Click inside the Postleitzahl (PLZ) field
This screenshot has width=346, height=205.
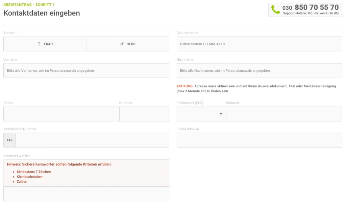198,114
